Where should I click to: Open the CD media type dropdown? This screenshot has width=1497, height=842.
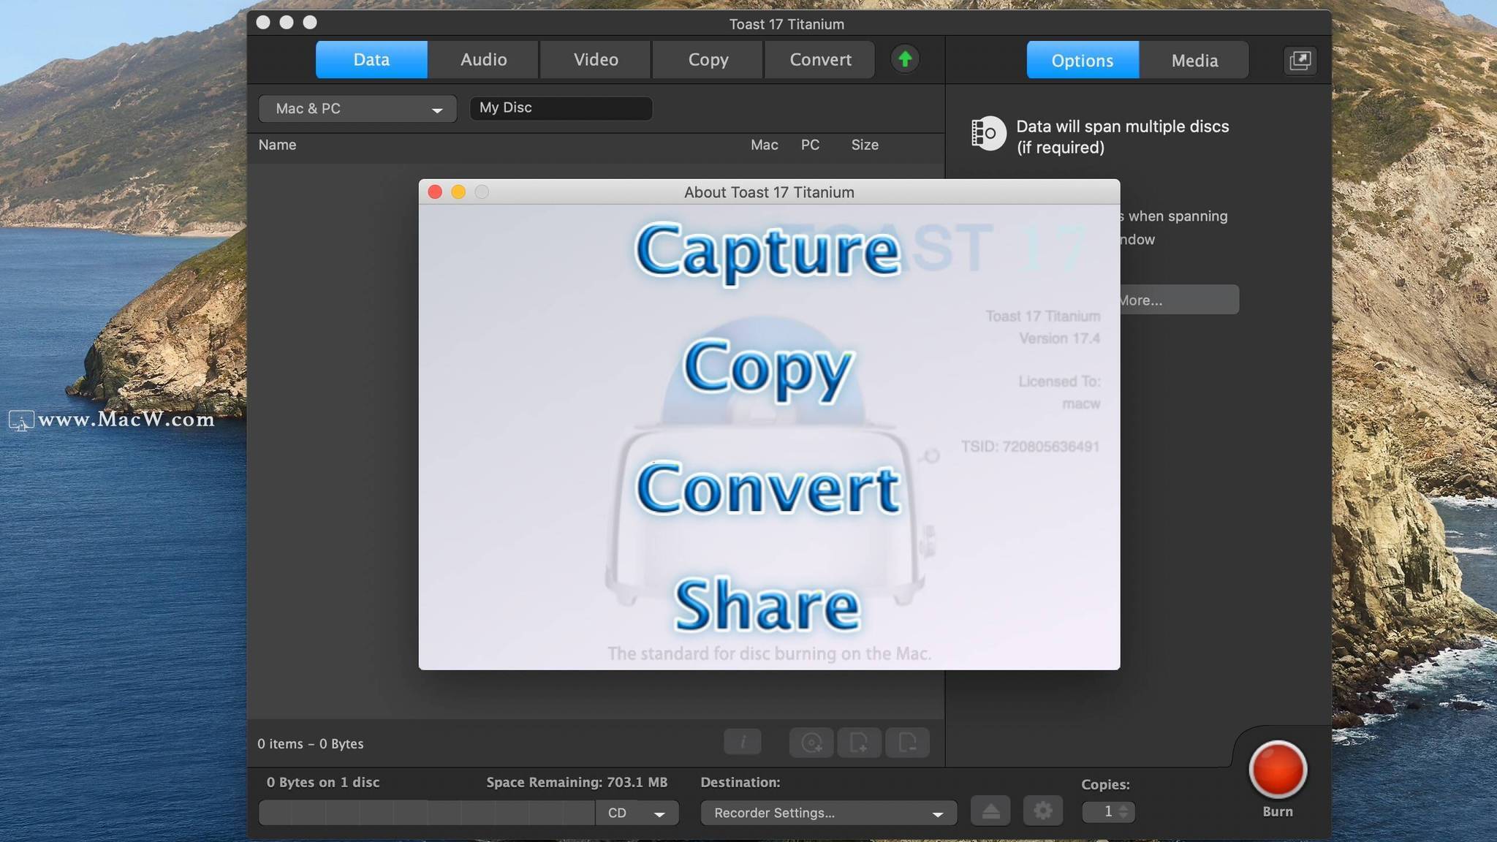click(x=637, y=813)
